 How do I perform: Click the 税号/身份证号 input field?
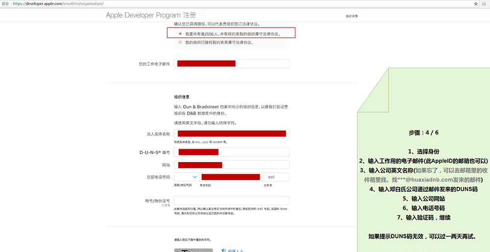[x=231, y=201]
